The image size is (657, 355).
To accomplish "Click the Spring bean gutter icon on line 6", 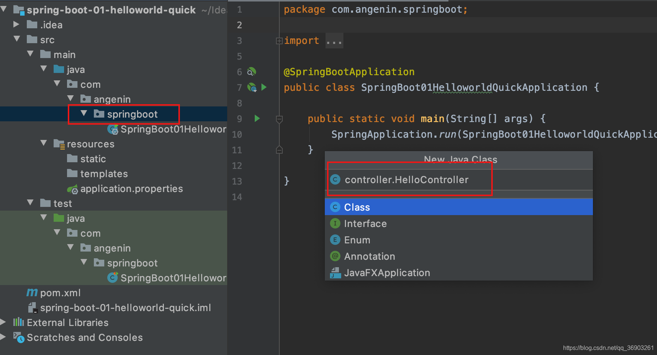I will 252,71.
